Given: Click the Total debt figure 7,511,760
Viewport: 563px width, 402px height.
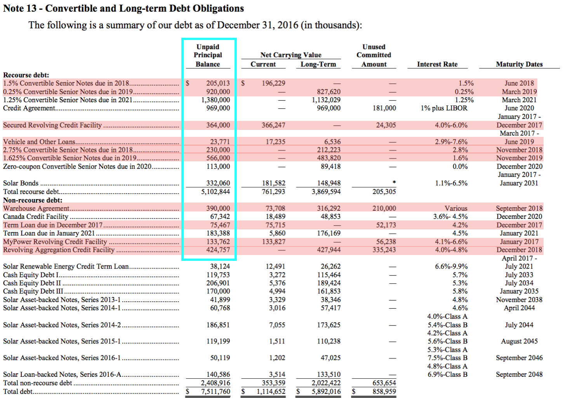Looking at the screenshot, I should click(x=216, y=392).
